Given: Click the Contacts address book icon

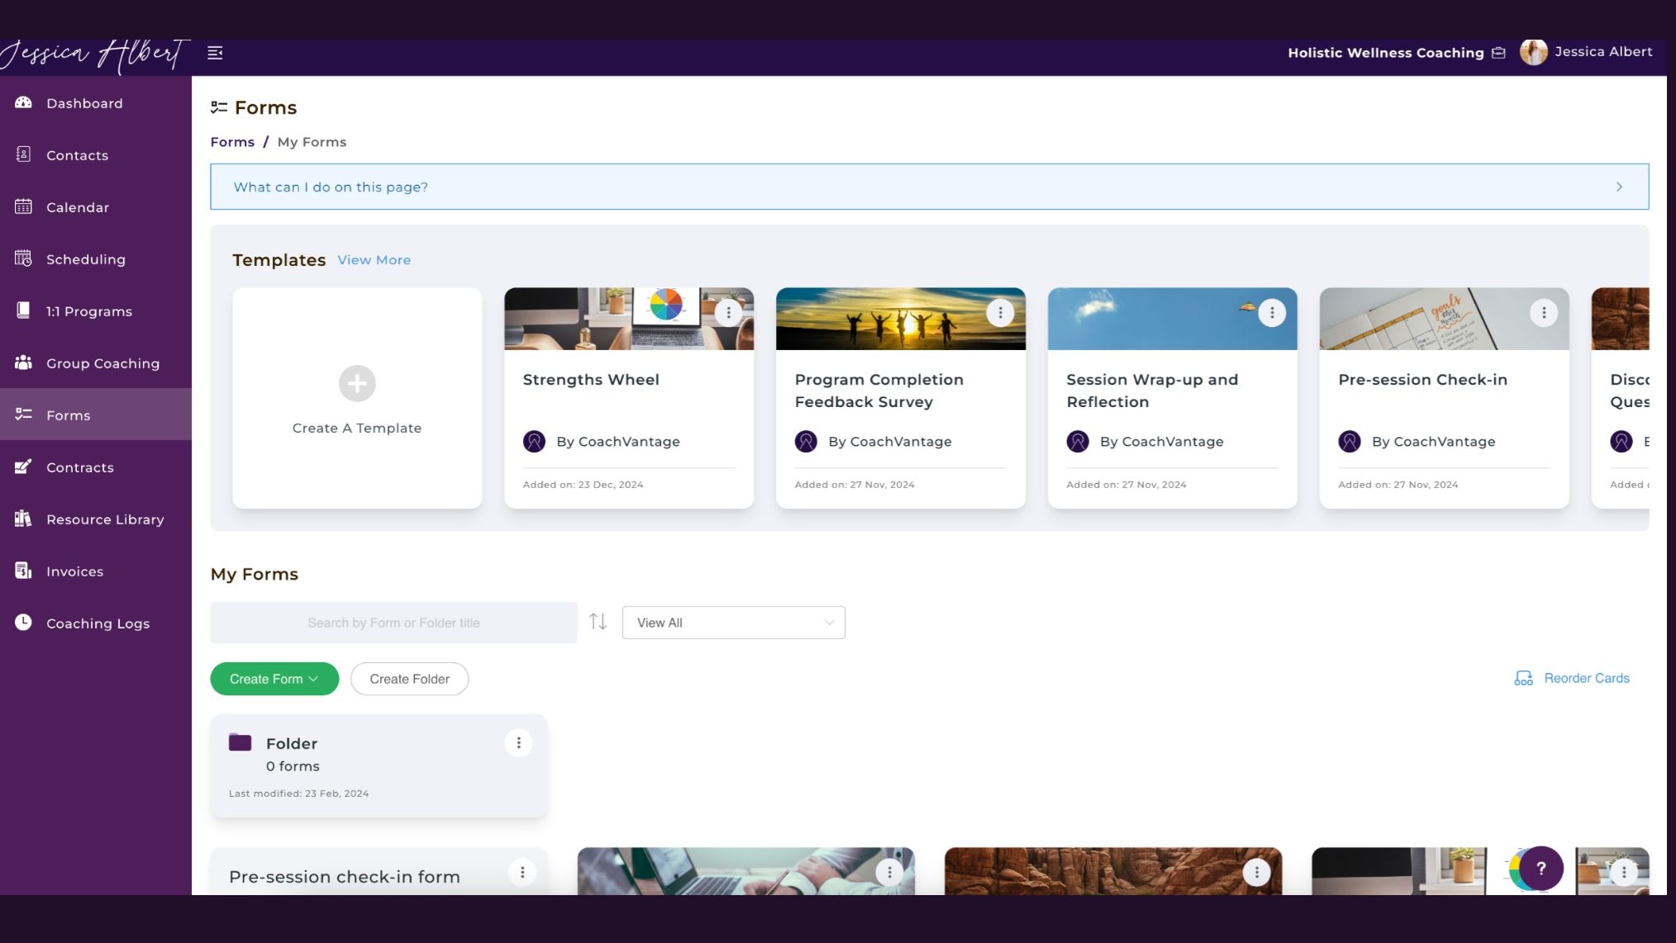Looking at the screenshot, I should click(23, 154).
